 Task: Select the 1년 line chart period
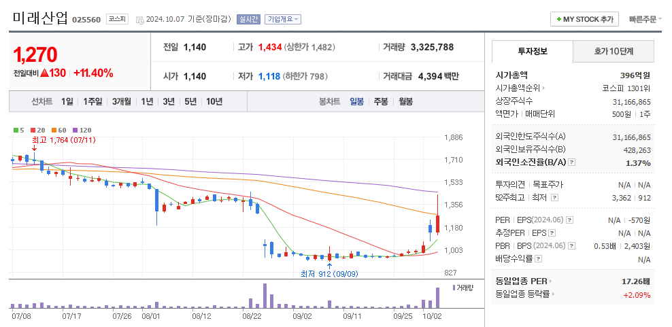pos(147,101)
